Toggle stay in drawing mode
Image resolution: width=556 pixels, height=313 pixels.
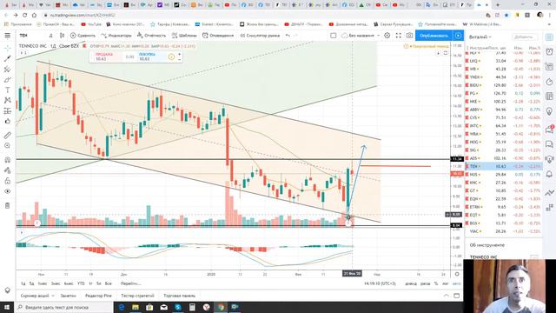coord(8,170)
